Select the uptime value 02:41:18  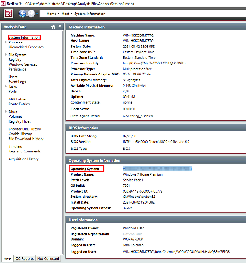129,97
